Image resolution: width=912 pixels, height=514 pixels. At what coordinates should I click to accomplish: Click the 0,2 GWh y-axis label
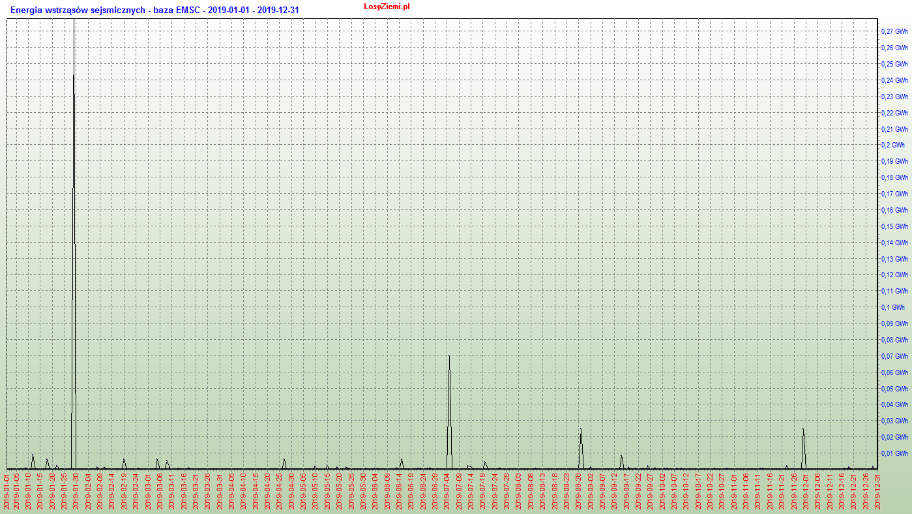(x=892, y=145)
